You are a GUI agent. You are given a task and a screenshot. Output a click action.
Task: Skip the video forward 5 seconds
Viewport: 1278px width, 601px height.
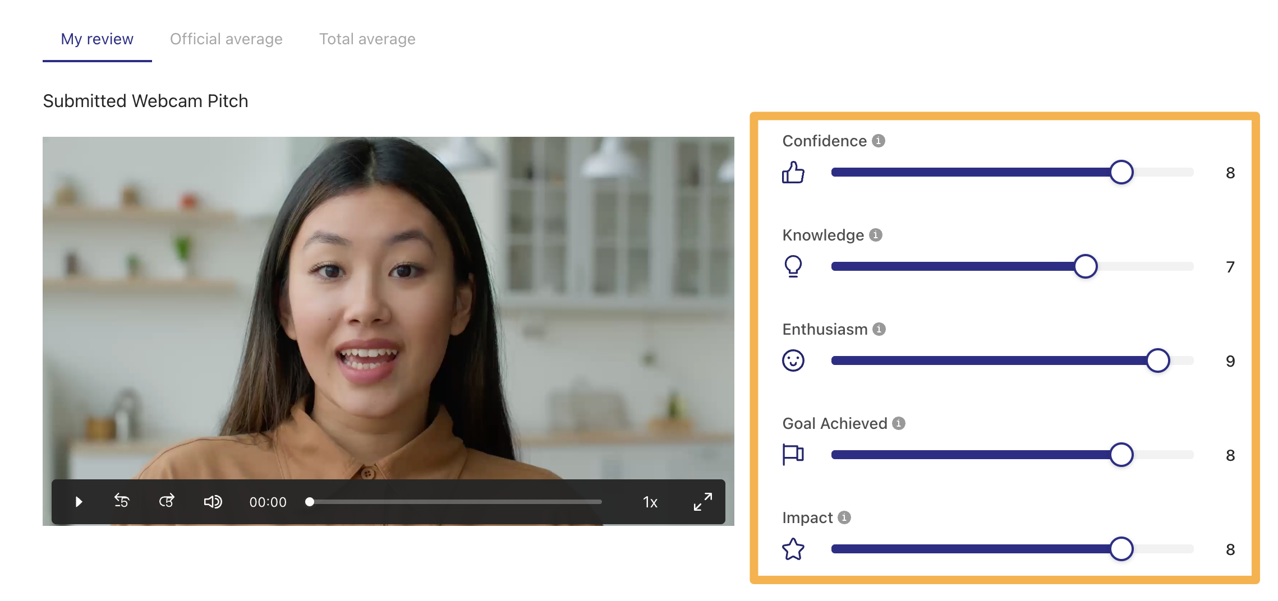(x=167, y=501)
